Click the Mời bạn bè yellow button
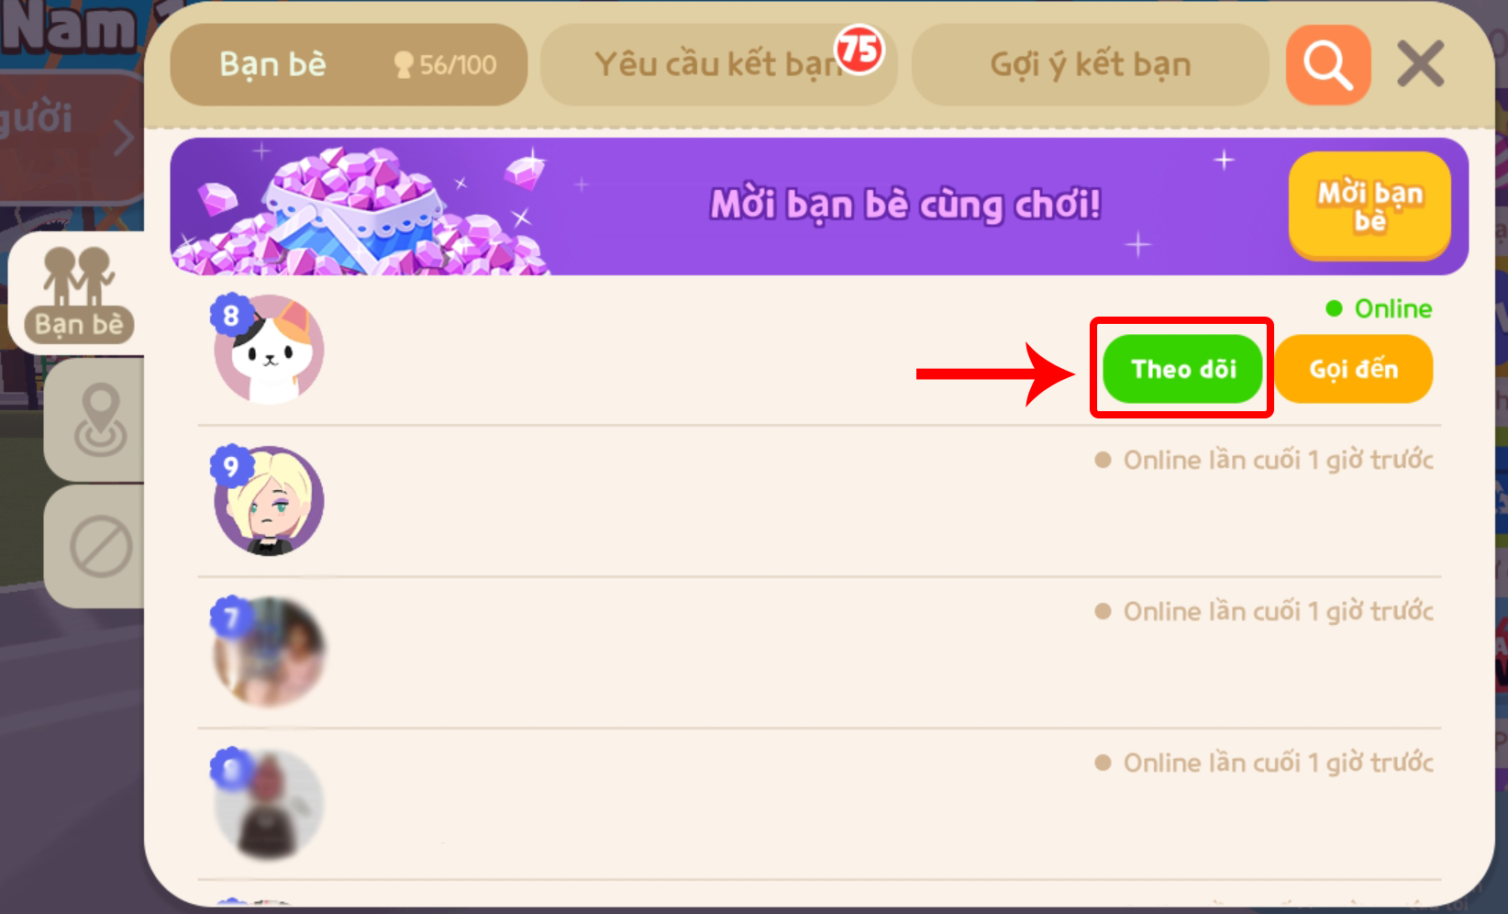 [1369, 206]
